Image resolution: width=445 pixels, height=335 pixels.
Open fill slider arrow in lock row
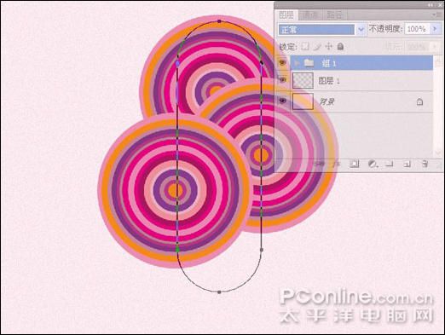(435, 47)
